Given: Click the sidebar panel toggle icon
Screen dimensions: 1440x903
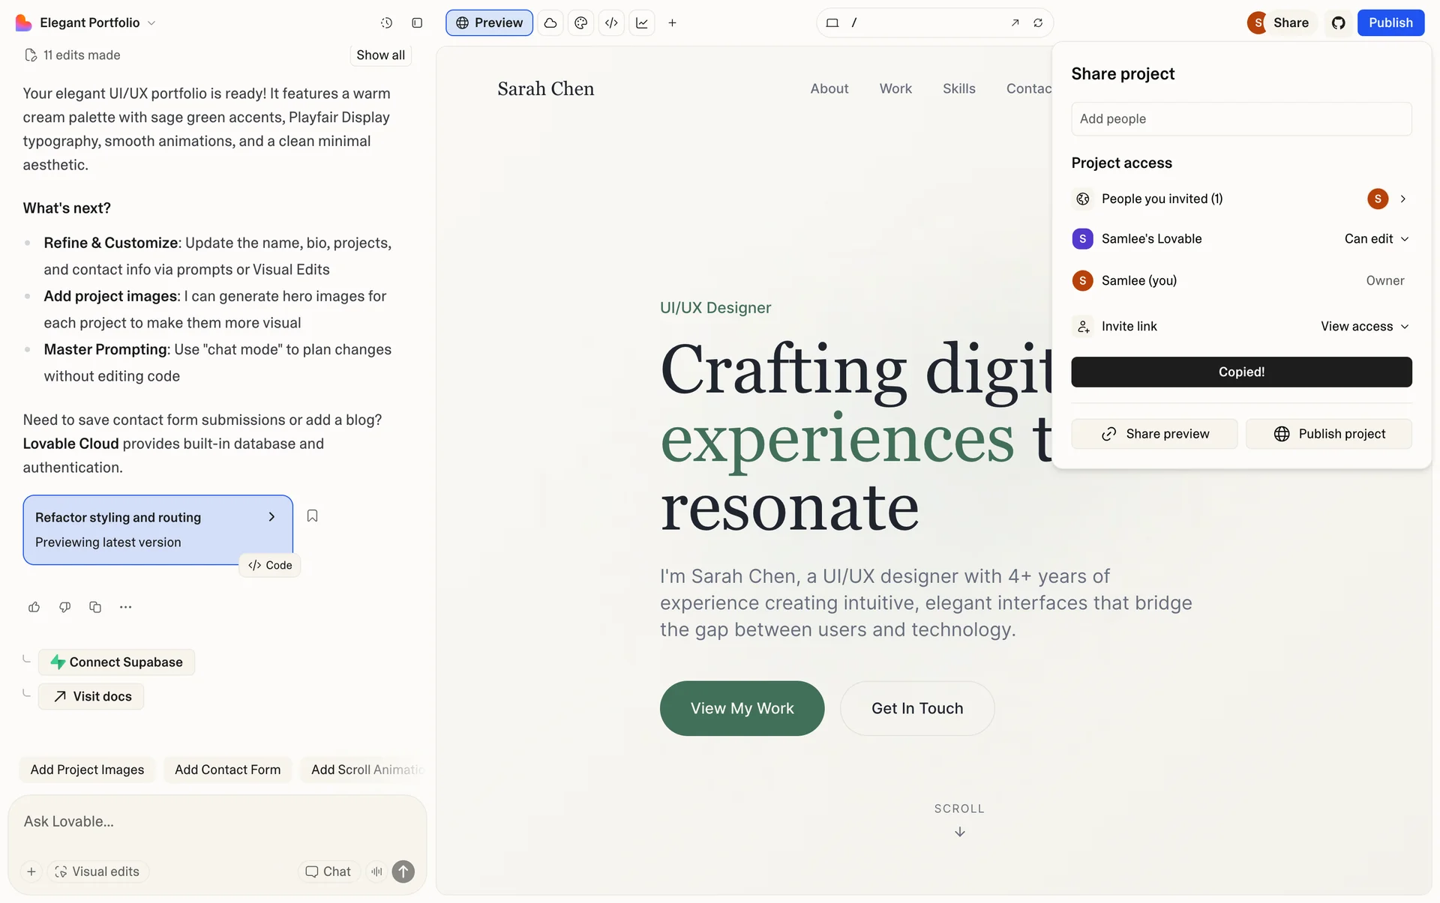Looking at the screenshot, I should coord(417,23).
